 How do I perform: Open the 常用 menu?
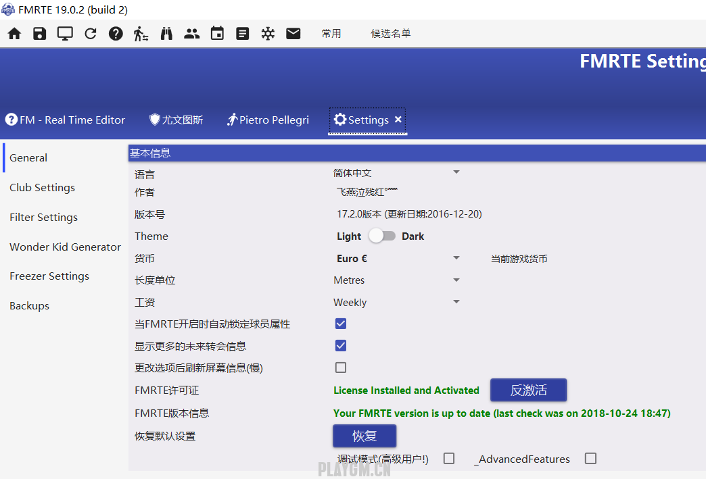331,34
